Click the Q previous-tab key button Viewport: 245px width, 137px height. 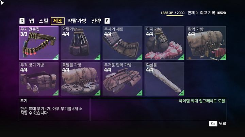(22, 21)
